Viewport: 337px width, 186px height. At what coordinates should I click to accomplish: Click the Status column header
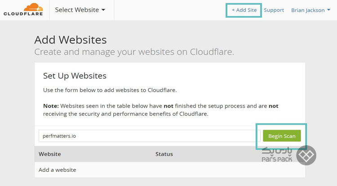tap(164, 154)
